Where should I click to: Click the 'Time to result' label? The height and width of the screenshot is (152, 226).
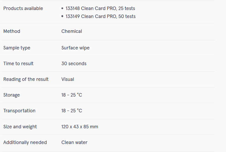coord(18,64)
